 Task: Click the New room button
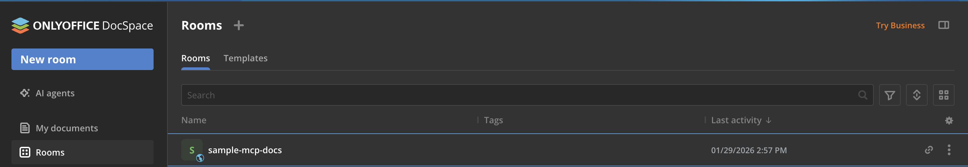(x=82, y=59)
